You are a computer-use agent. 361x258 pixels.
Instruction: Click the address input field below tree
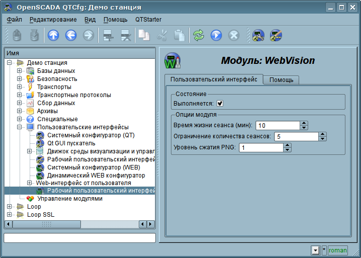(x=79, y=238)
